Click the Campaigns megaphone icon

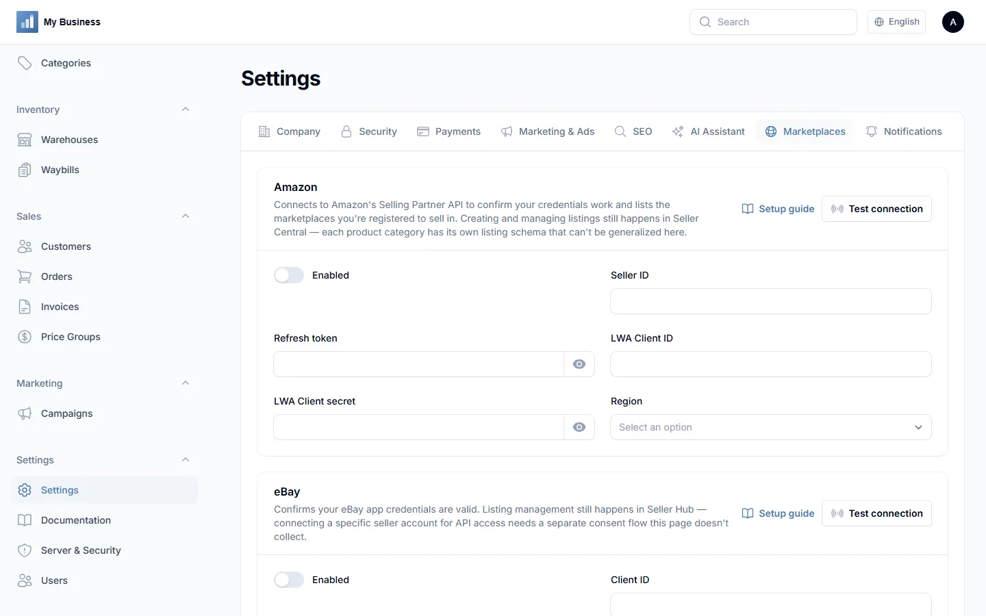[x=25, y=413]
